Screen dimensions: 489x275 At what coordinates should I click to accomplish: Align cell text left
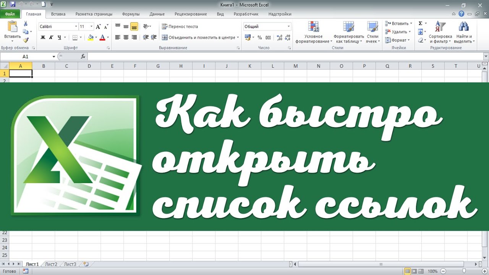118,37
